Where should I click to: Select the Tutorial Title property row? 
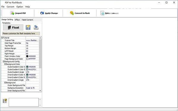coord(20,40)
